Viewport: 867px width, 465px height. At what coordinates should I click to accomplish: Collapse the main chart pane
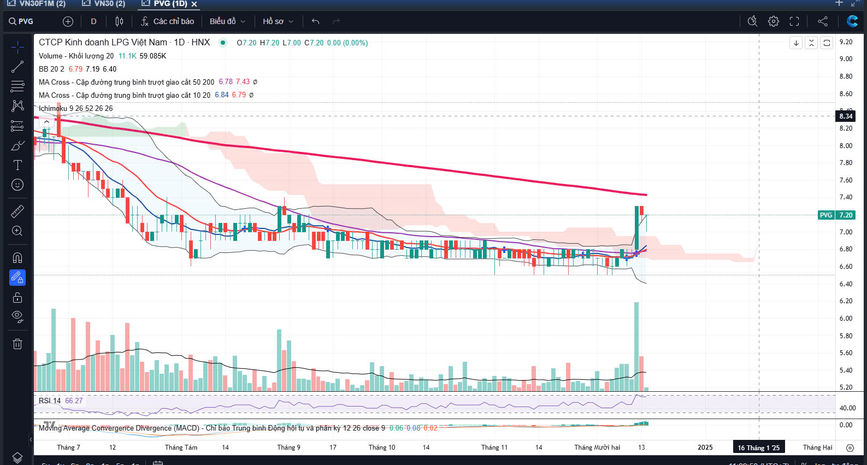click(x=811, y=43)
